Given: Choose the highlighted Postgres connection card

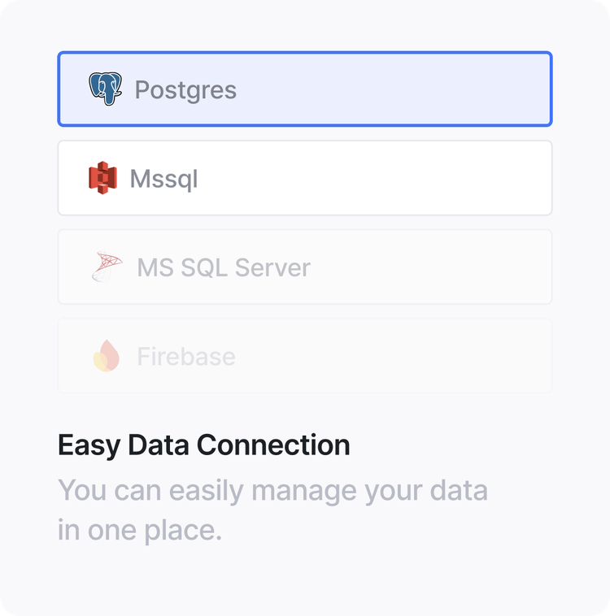Looking at the screenshot, I should (x=305, y=89).
